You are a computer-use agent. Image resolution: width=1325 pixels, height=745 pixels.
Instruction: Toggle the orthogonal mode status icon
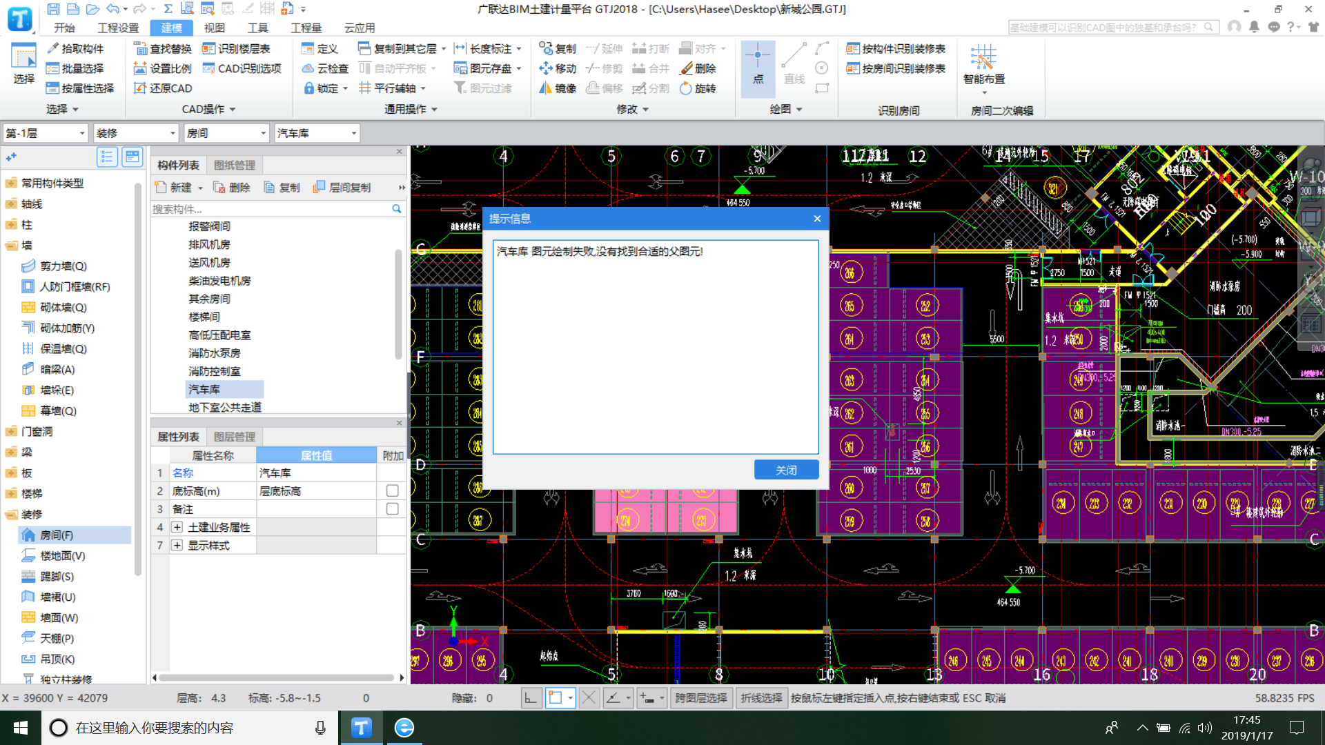[530, 698]
